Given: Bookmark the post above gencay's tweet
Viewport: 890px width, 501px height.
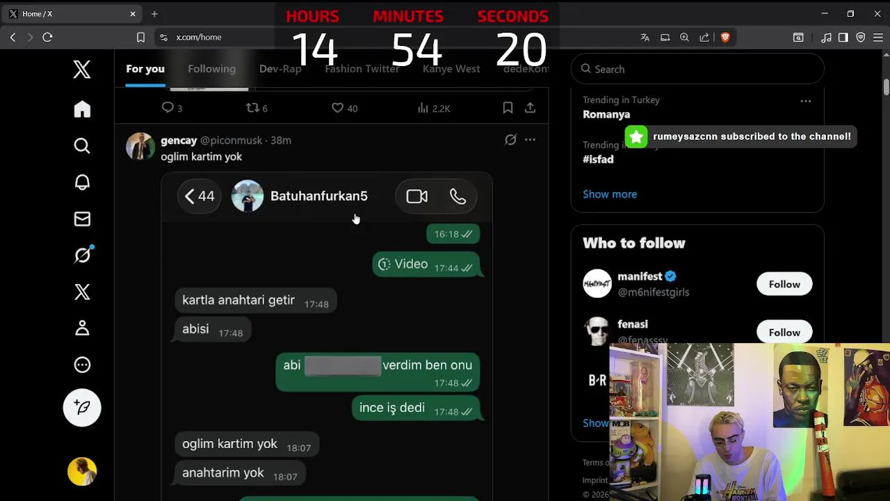Looking at the screenshot, I should click(508, 108).
